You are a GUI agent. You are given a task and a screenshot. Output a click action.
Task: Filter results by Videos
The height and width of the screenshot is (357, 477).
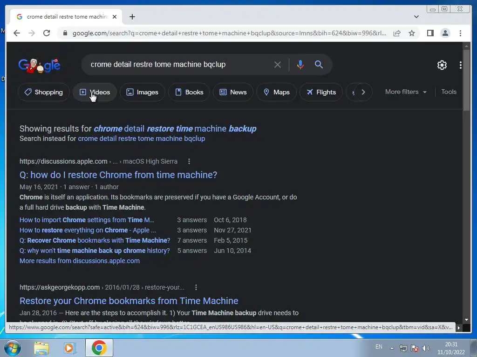(95, 92)
